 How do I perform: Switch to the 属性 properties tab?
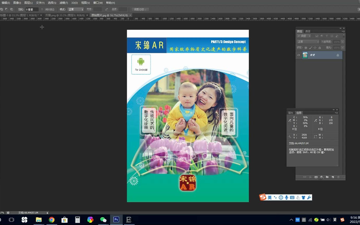pyautogui.click(x=290, y=113)
